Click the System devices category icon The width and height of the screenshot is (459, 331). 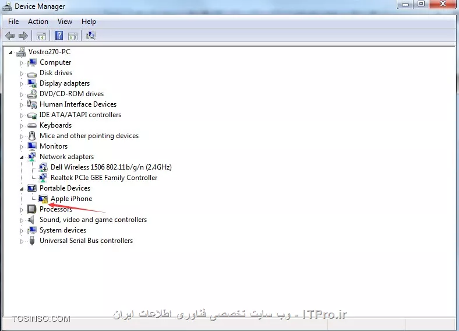point(31,230)
